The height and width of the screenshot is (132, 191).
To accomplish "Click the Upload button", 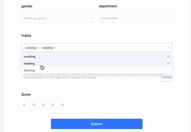I will click(166, 77).
